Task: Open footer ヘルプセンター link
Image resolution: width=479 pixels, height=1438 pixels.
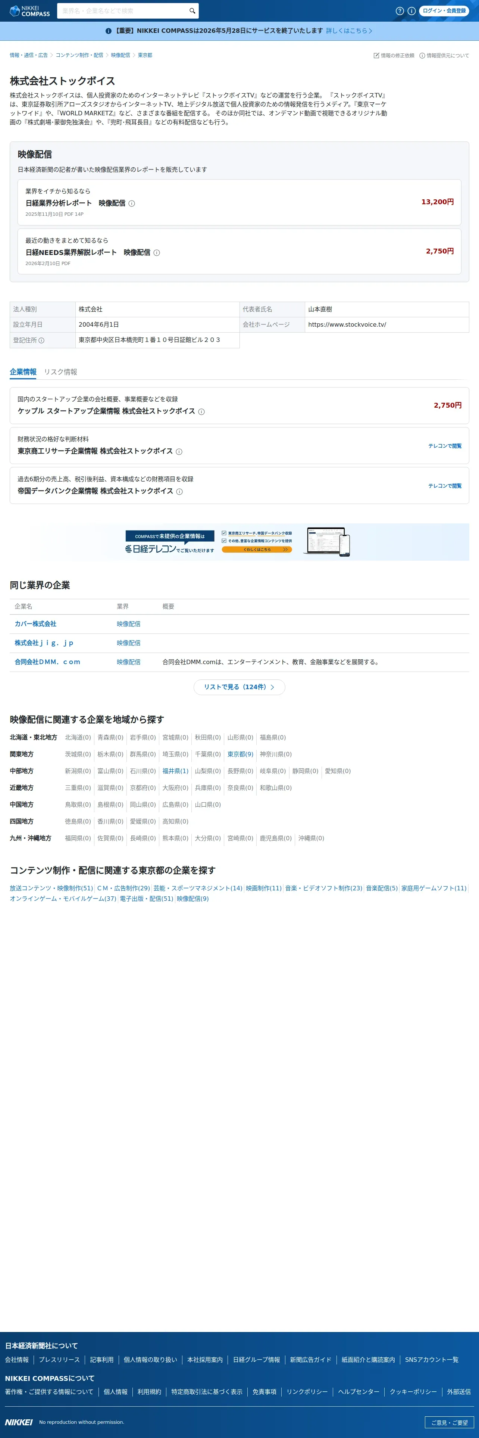Action: pos(359,1392)
